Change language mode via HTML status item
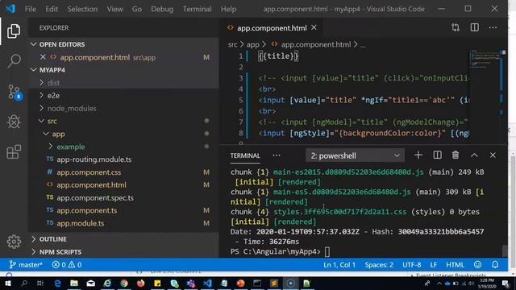Viewport: 516px width, 290px height. click(455, 265)
